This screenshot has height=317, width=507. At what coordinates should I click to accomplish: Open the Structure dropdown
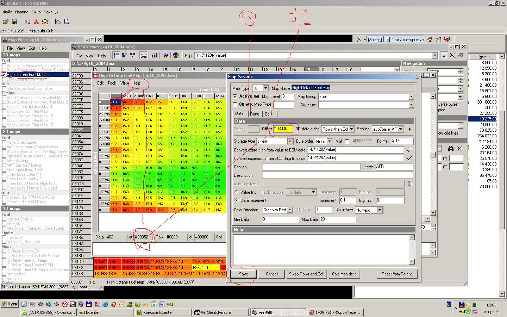coord(411,105)
